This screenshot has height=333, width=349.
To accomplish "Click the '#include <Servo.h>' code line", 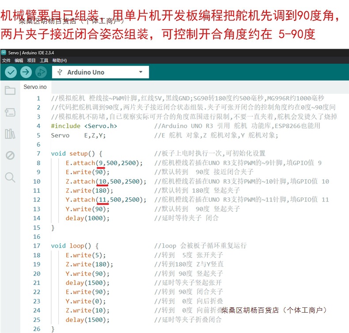I will coord(84,126).
